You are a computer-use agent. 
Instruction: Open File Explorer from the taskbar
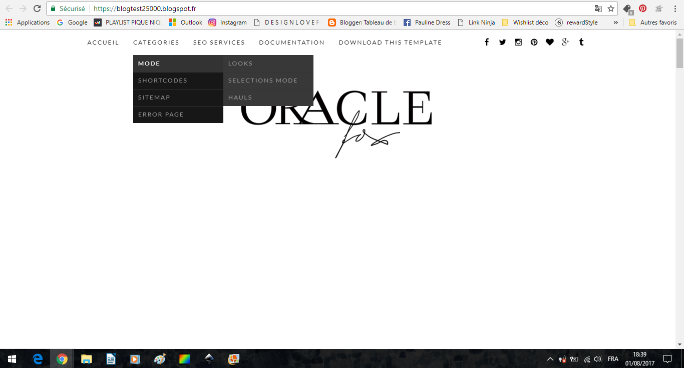point(87,359)
